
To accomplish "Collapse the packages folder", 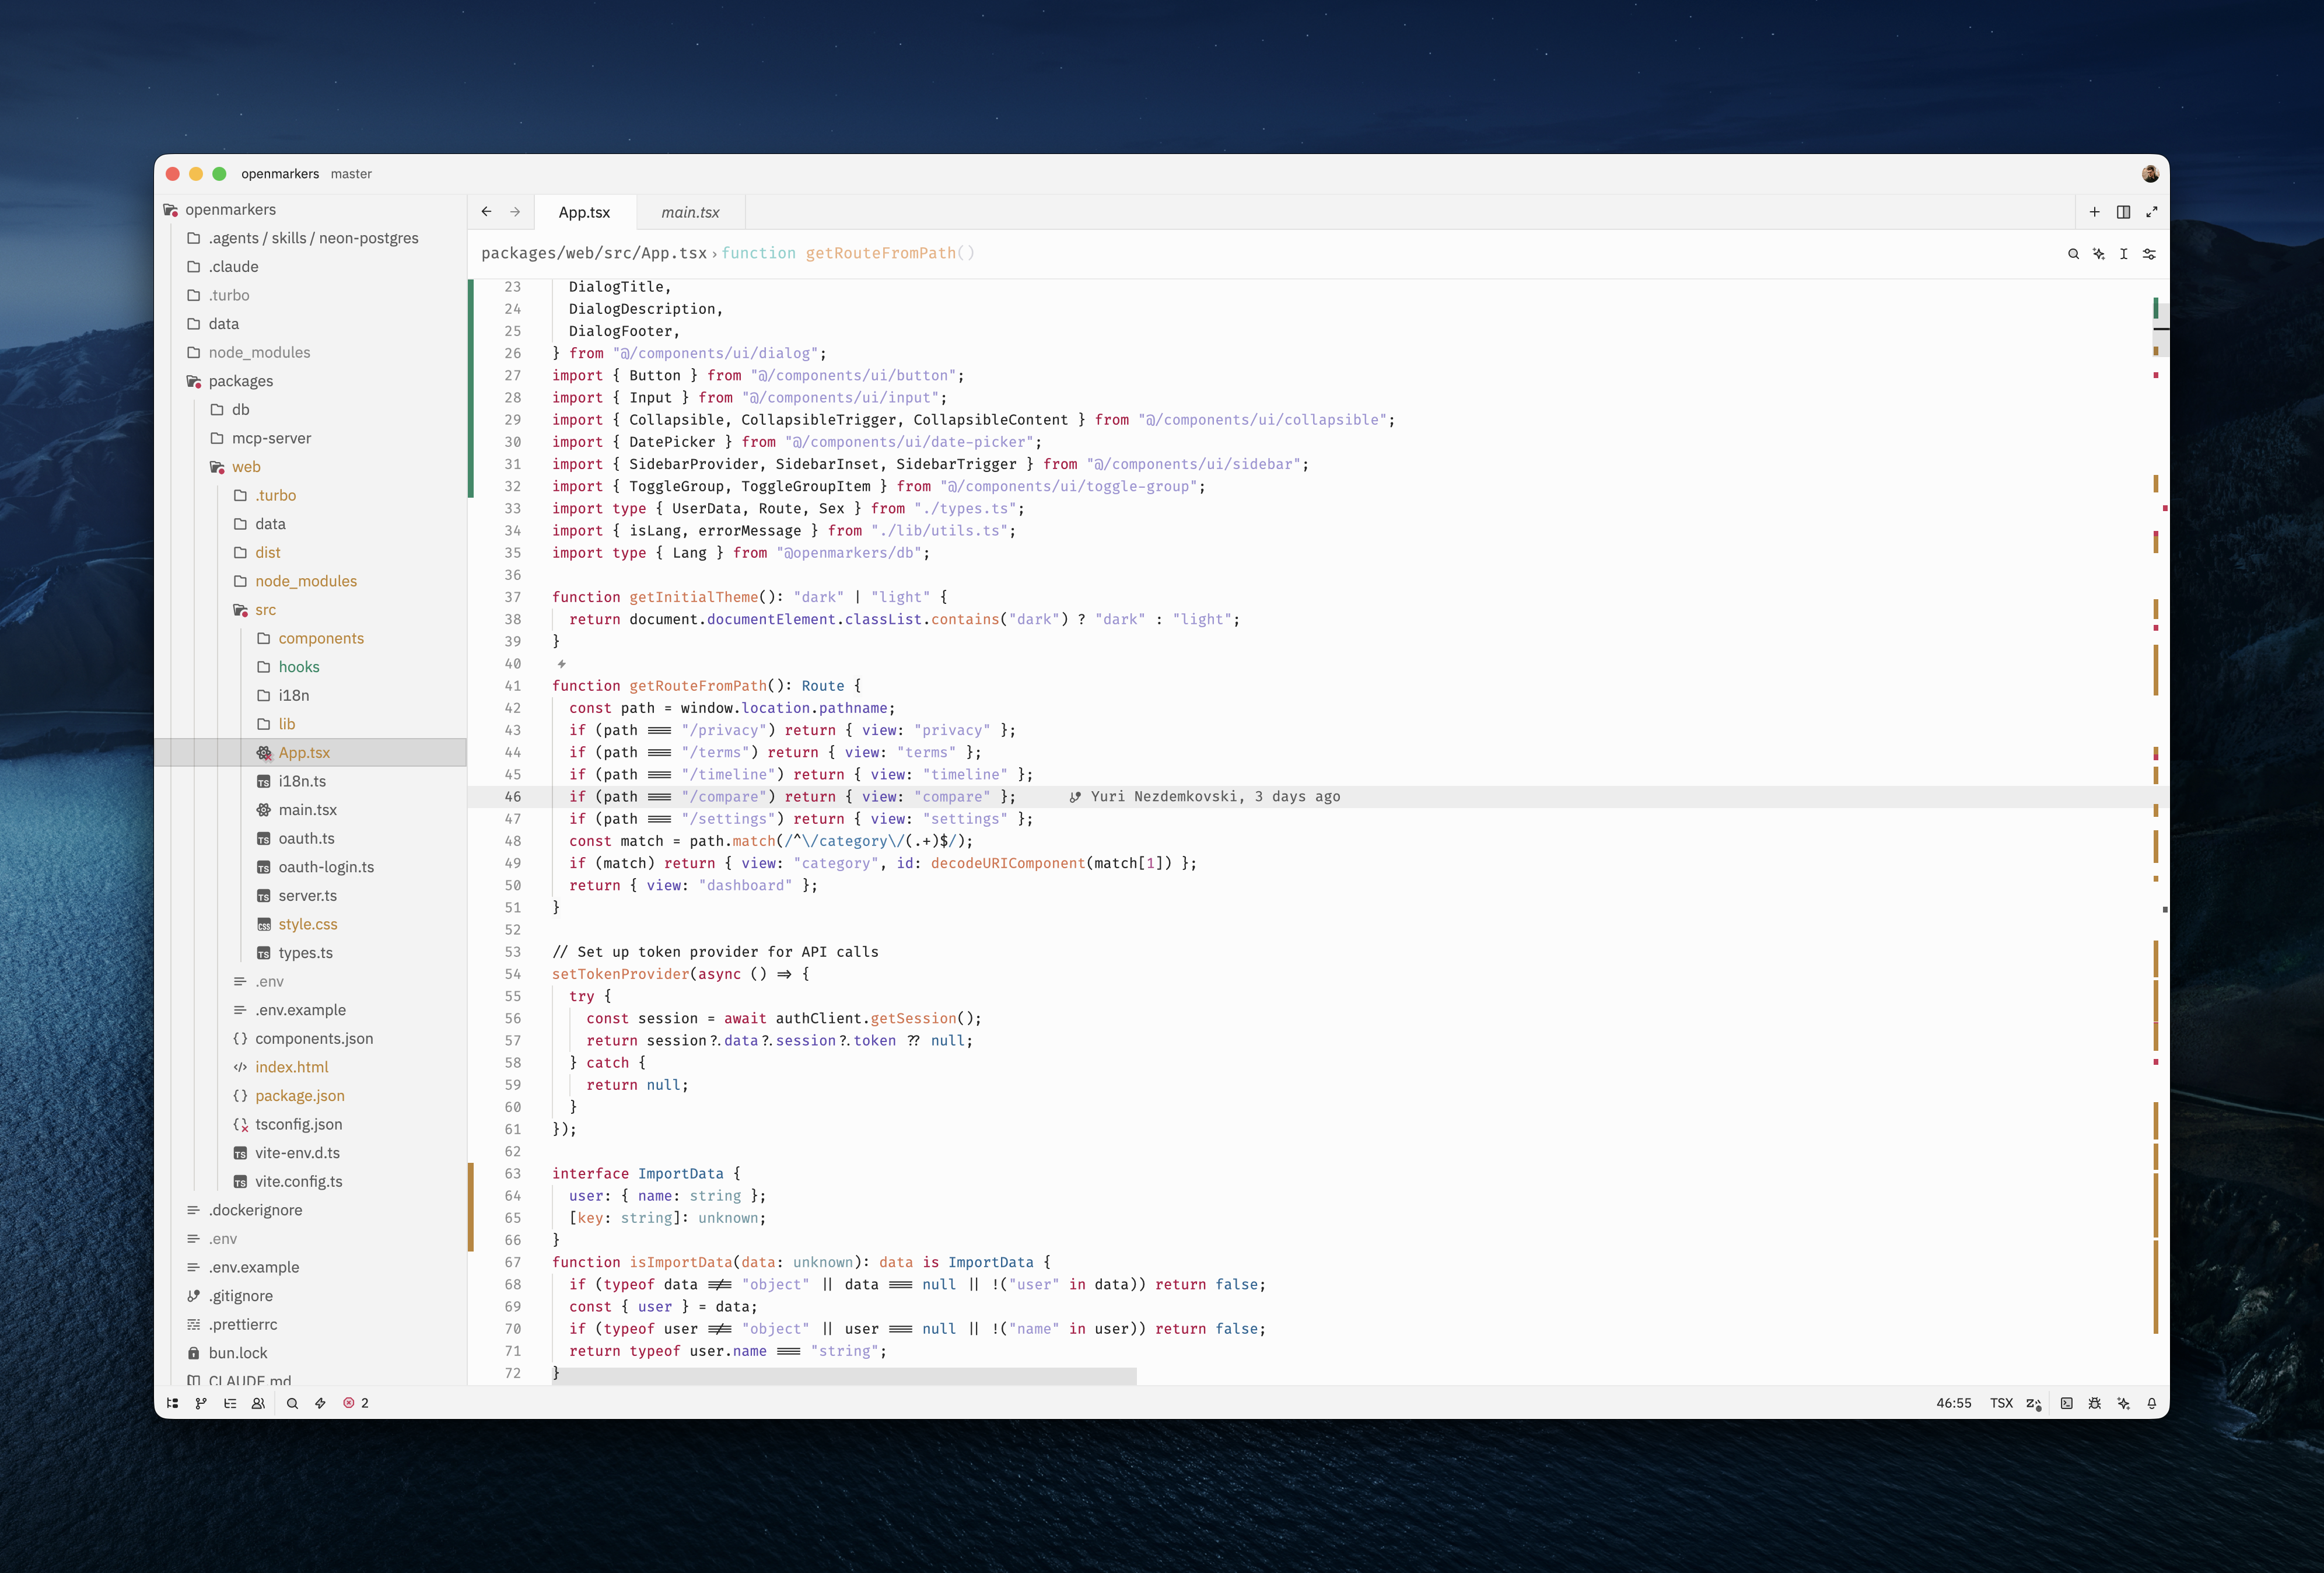I will [x=310, y=381].
